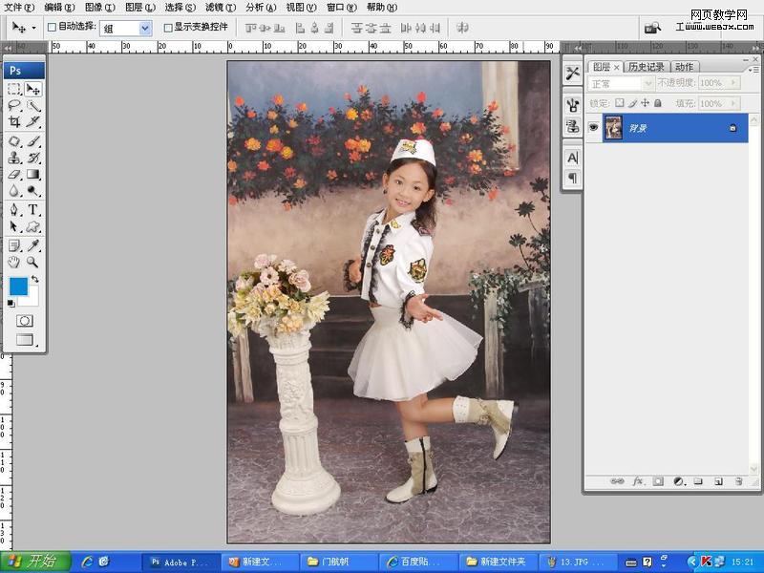Hide the 背景 layer visibility eye
This screenshot has height=573, width=764.
pos(594,127)
